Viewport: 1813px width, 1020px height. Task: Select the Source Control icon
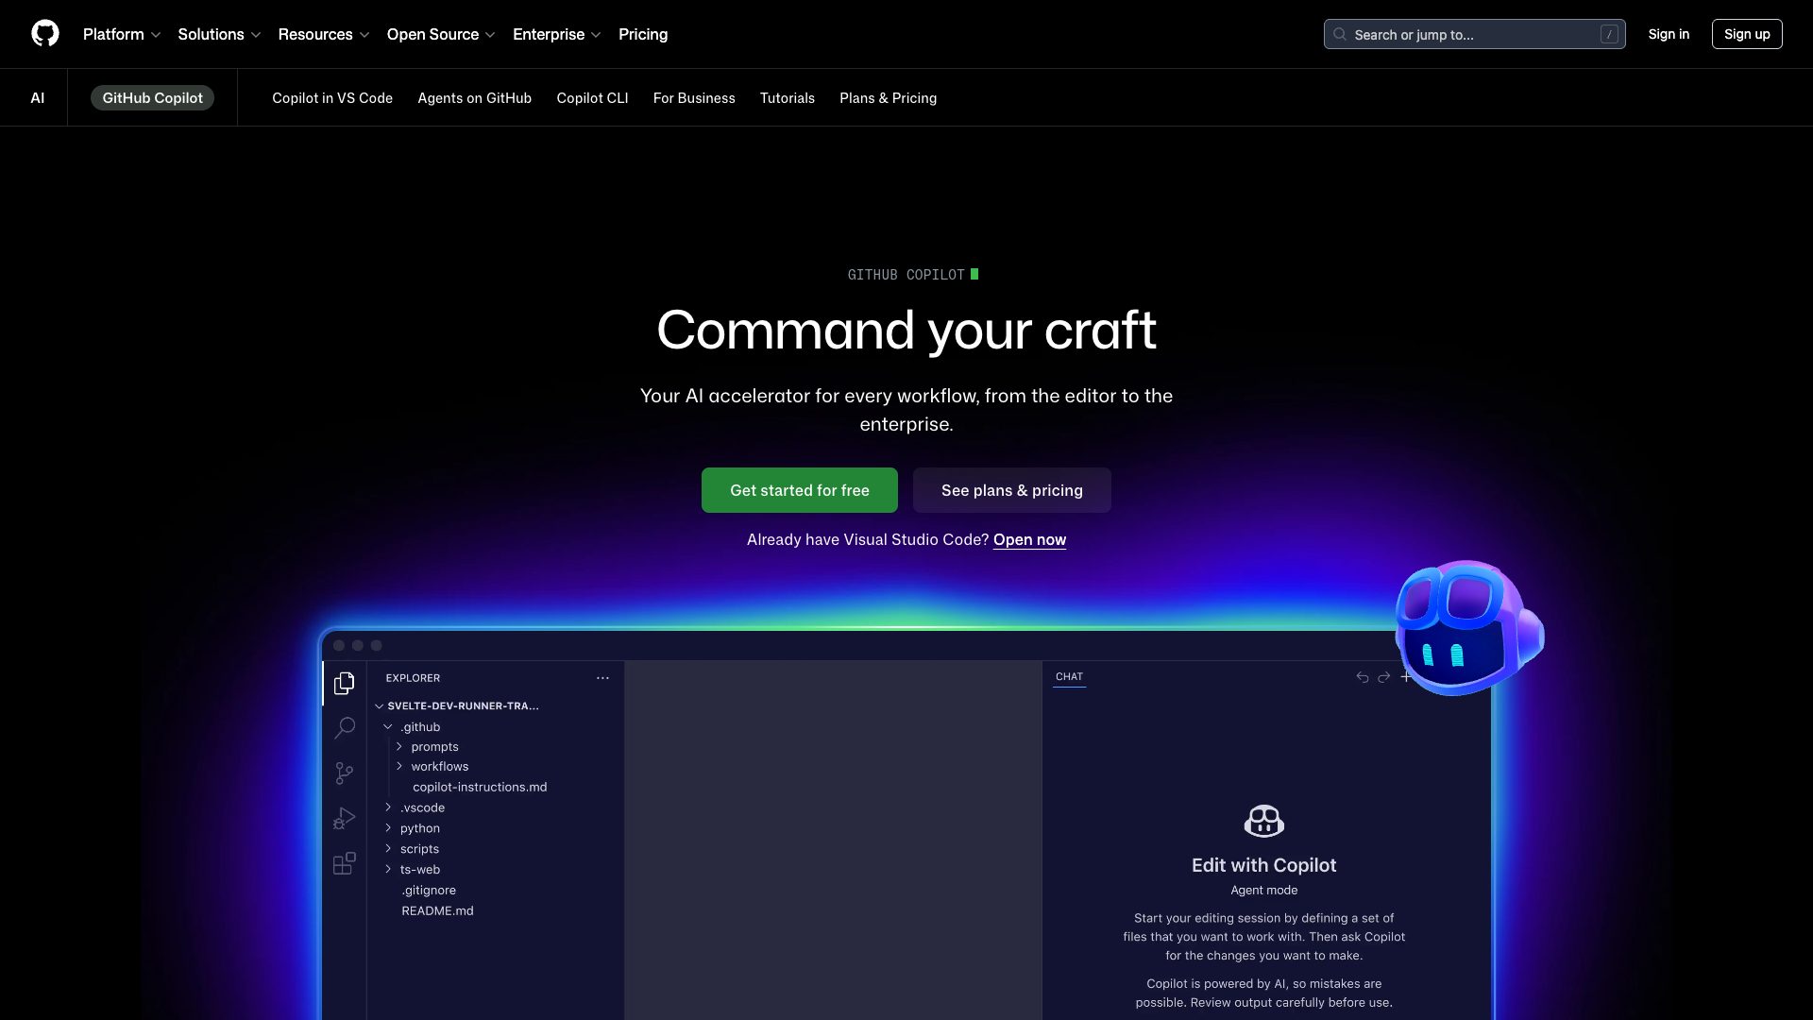click(345, 773)
